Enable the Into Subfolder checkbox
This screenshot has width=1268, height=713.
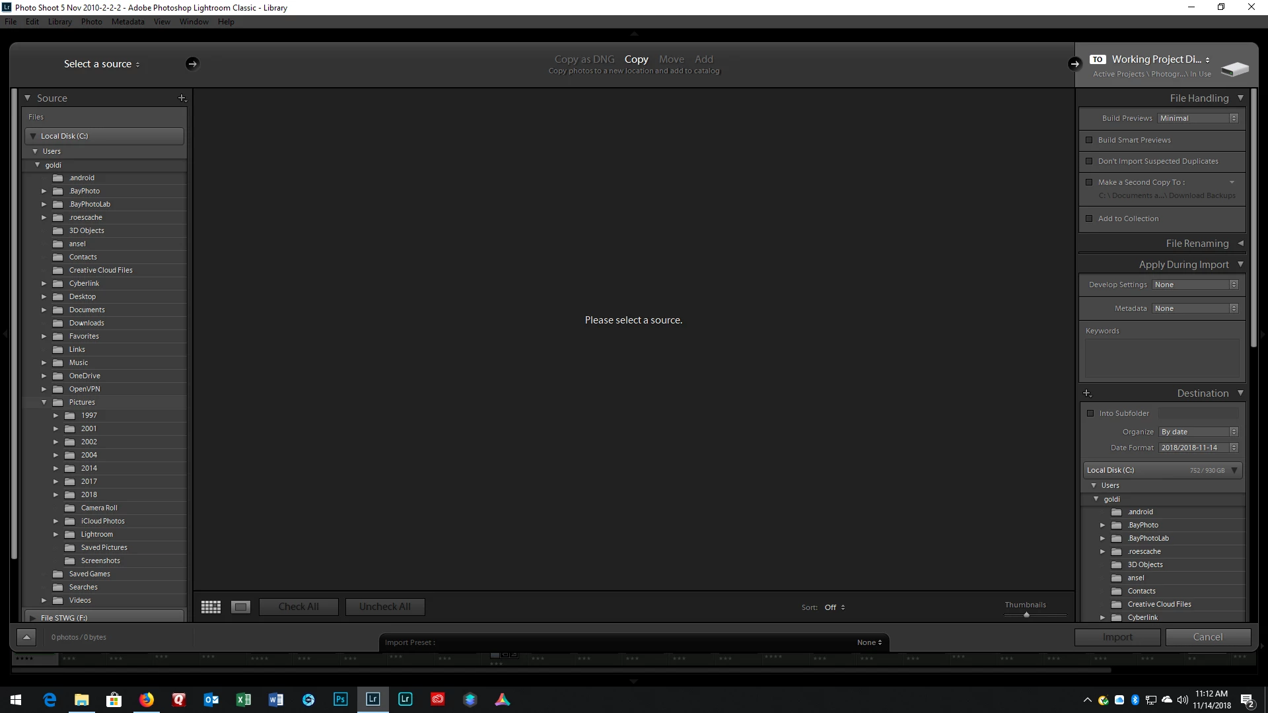(1090, 413)
